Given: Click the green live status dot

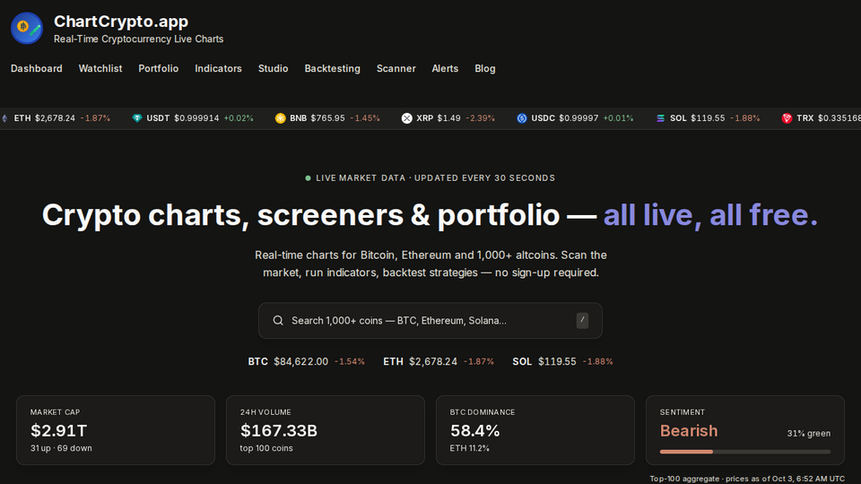Looking at the screenshot, I should [308, 177].
